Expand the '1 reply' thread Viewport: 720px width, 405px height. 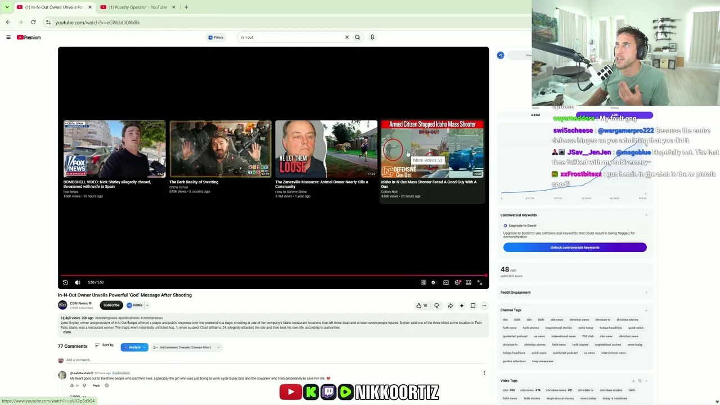[78, 396]
